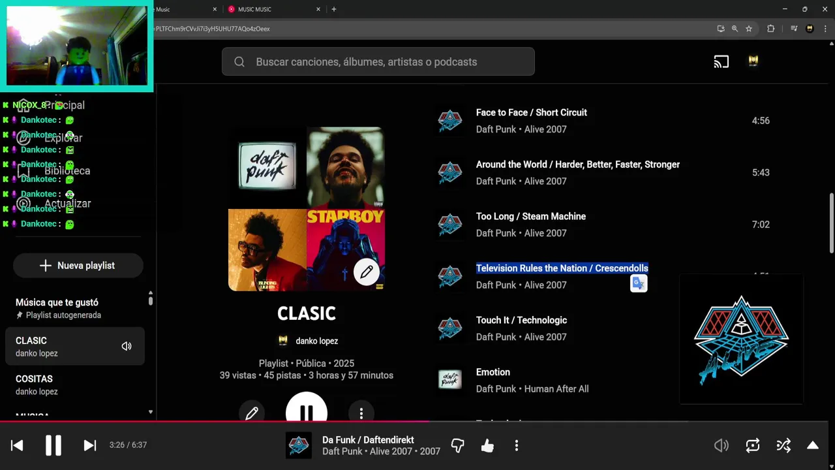Open more options for the playing song
This screenshot has width=835, height=470.
(517, 446)
